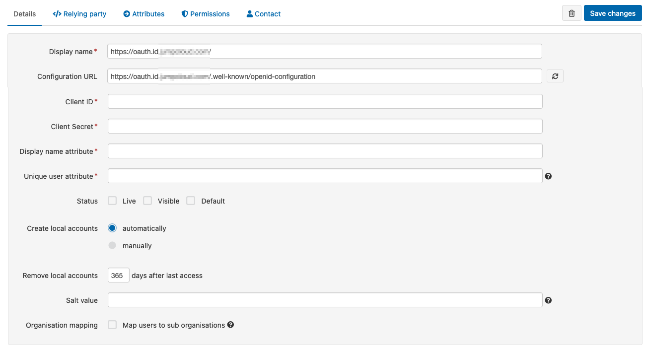Check the Visible status checkbox
648x351 pixels.
[147, 200]
